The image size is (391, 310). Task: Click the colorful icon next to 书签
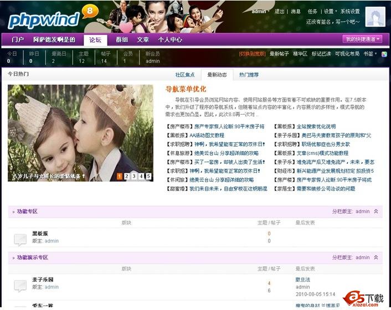tap(384, 54)
